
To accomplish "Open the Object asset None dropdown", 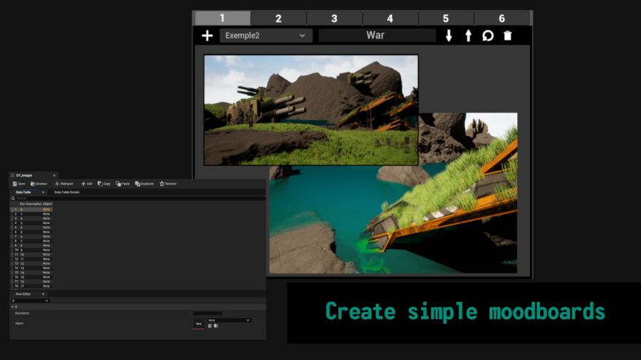I will tap(229, 320).
